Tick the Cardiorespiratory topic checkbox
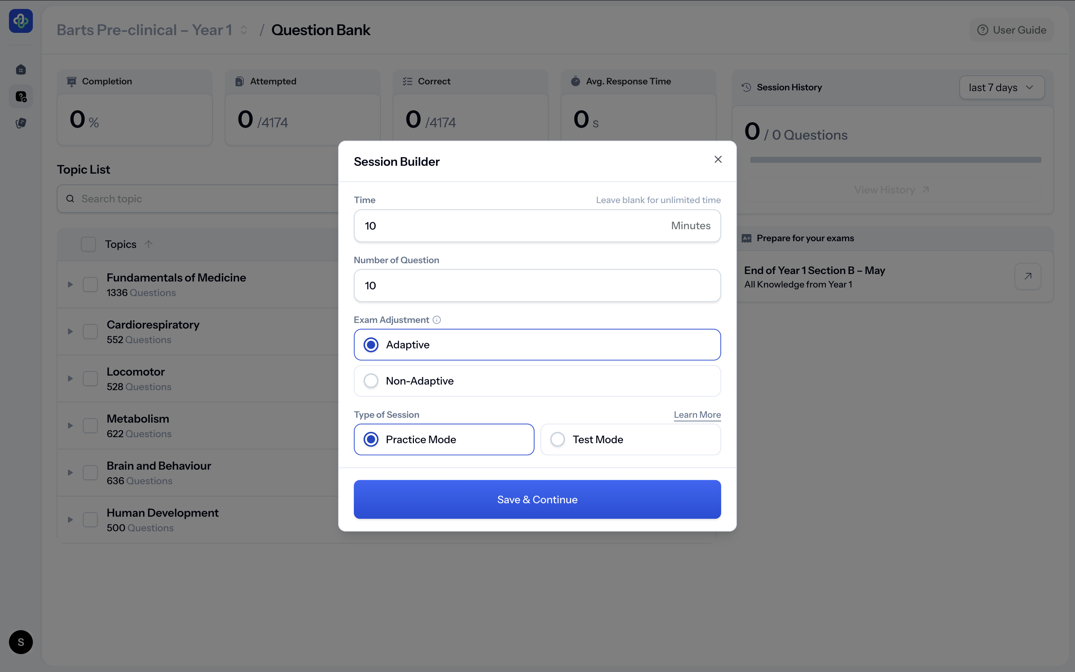 [x=90, y=332]
